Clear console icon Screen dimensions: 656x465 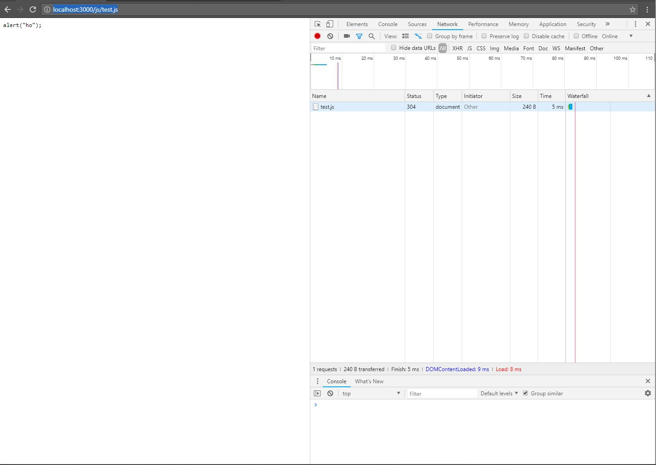coord(330,394)
